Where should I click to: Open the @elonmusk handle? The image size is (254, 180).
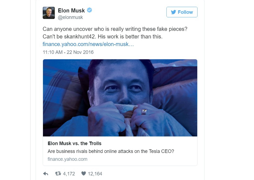(x=70, y=17)
